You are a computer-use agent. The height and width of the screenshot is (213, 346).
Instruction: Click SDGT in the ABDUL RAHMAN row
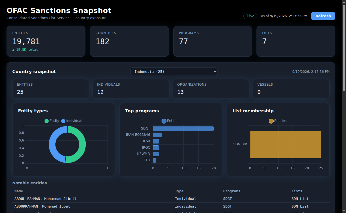[227, 199]
